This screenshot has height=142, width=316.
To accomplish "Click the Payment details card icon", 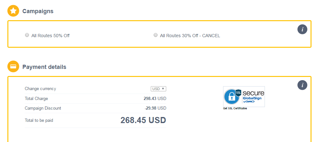I will point(13,67).
